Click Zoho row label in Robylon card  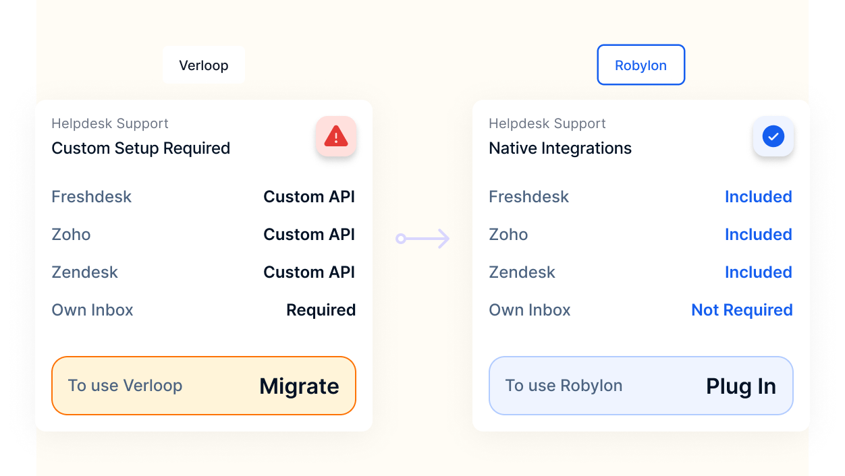click(x=508, y=235)
